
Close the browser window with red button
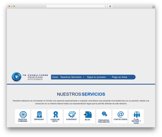click(x=9, y=6)
